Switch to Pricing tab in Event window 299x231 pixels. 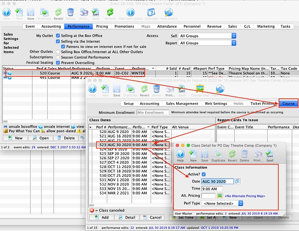[102, 26]
